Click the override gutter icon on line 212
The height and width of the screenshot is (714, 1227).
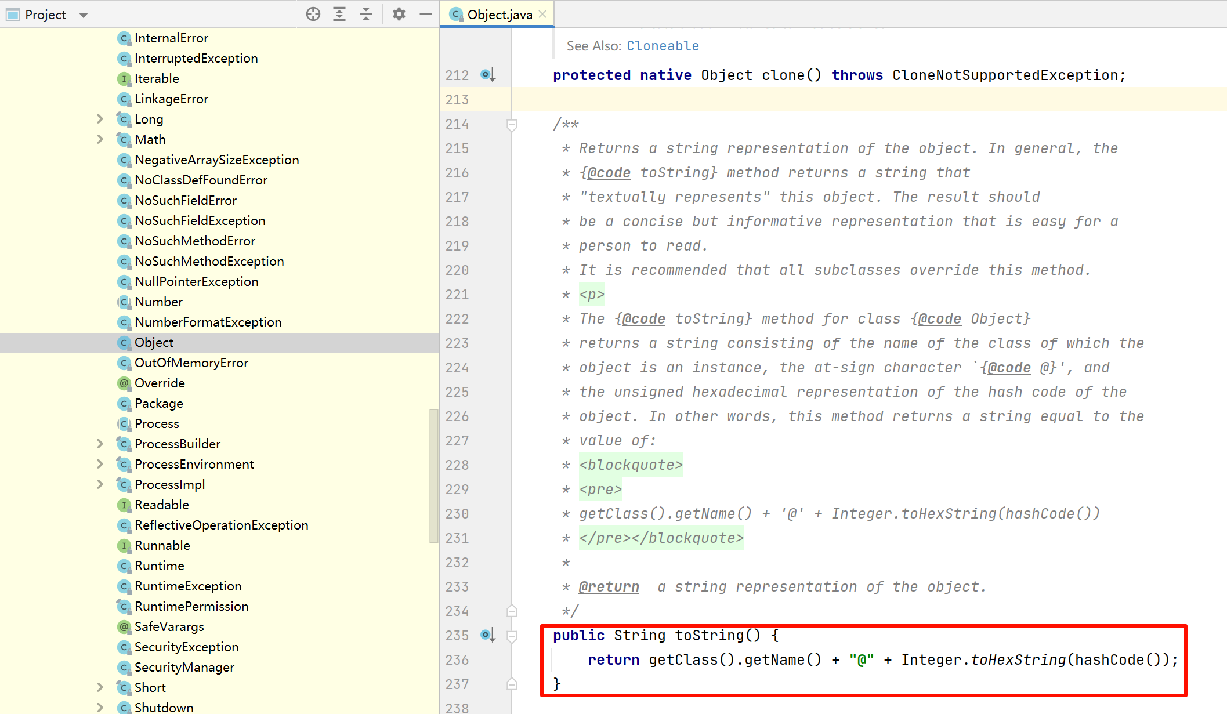pyautogui.click(x=488, y=75)
